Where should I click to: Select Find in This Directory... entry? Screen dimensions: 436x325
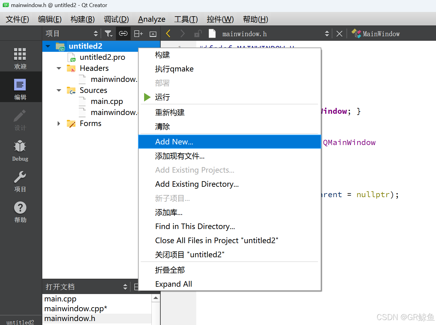230,226
